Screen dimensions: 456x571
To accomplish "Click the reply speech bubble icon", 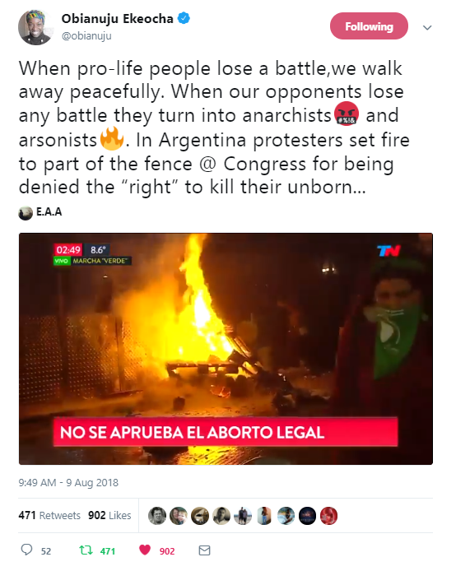I will pyautogui.click(x=26, y=550).
